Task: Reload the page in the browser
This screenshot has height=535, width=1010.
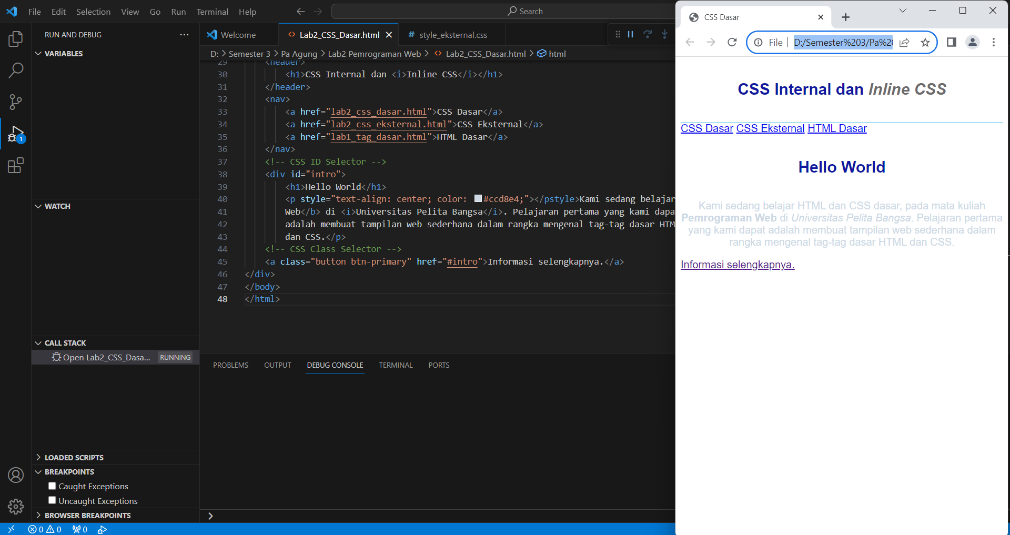Action: pos(732,43)
